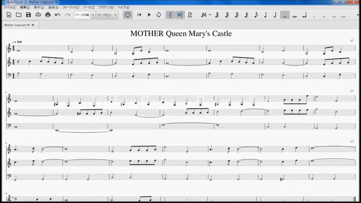The image size is (361, 203).
Task: Select the third system's line break icon
Action: tap(352, 141)
